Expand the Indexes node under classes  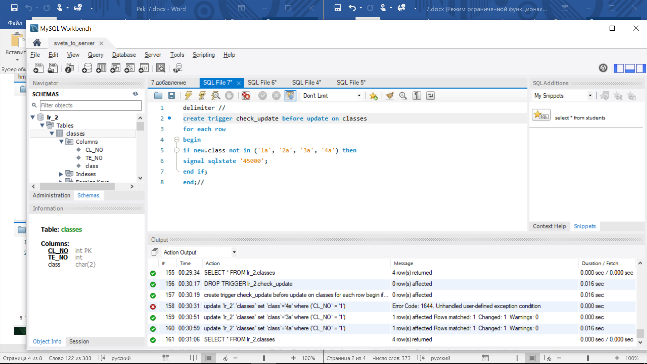pyautogui.click(x=61, y=174)
